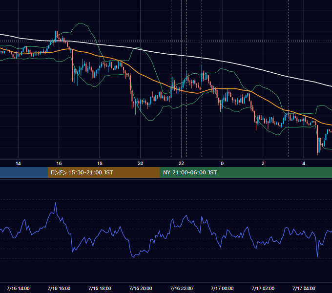Click hour label 0 on price chart axis

pos(222,164)
